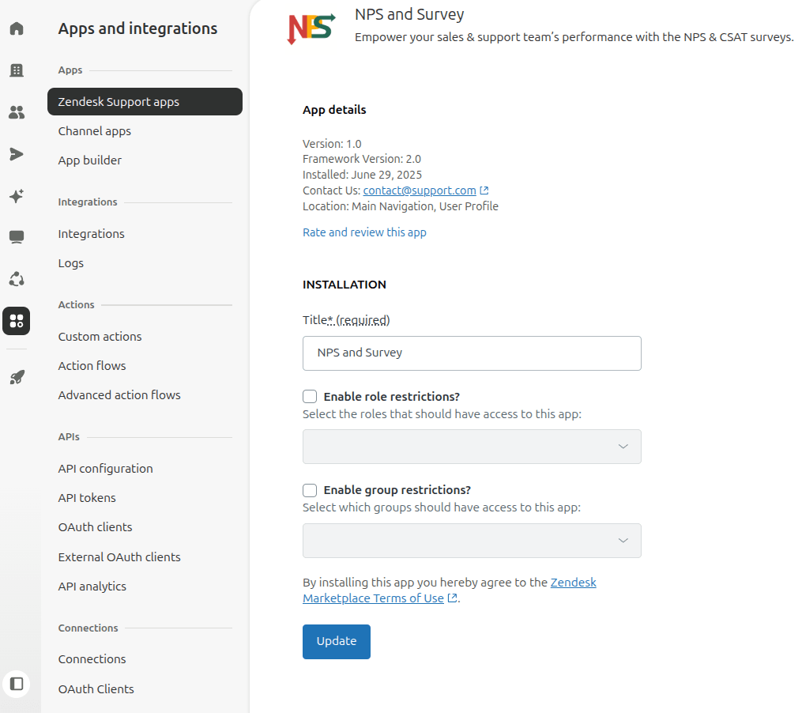The height and width of the screenshot is (713, 802).
Task: Open Channel apps menu item
Action: coord(95,131)
